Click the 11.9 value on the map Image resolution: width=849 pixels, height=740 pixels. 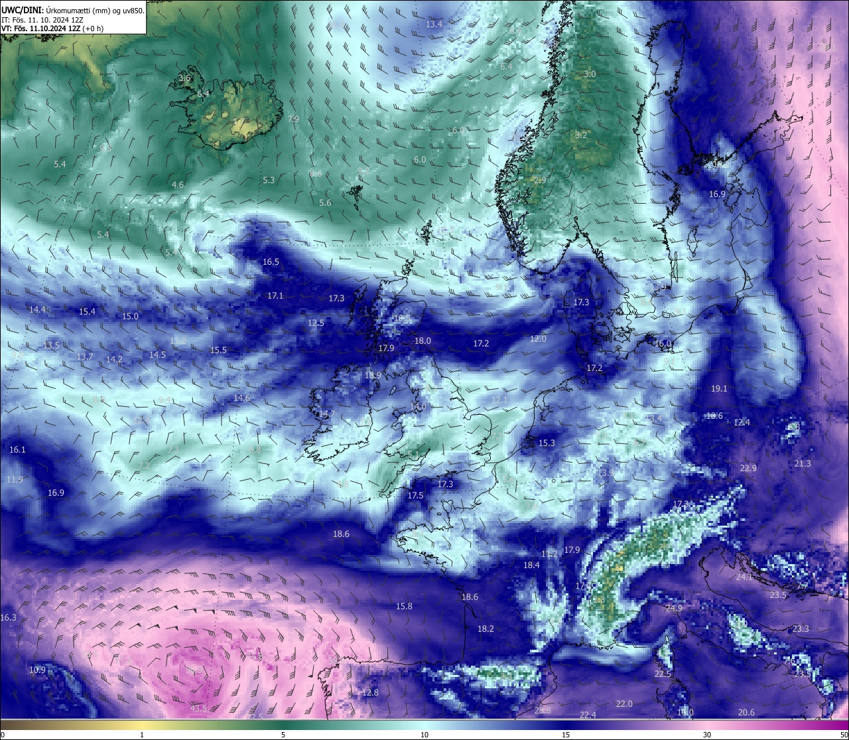pos(15,479)
